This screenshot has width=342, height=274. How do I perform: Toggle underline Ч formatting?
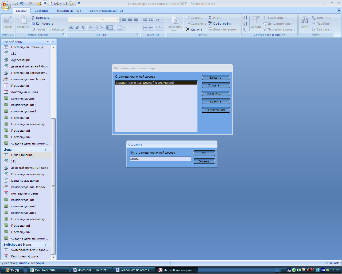click(83, 27)
